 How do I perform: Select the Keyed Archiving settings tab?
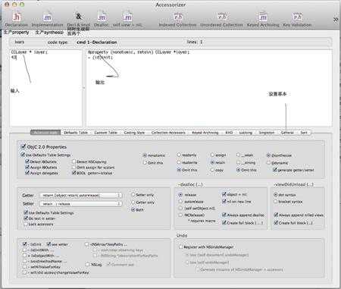pos(205,133)
